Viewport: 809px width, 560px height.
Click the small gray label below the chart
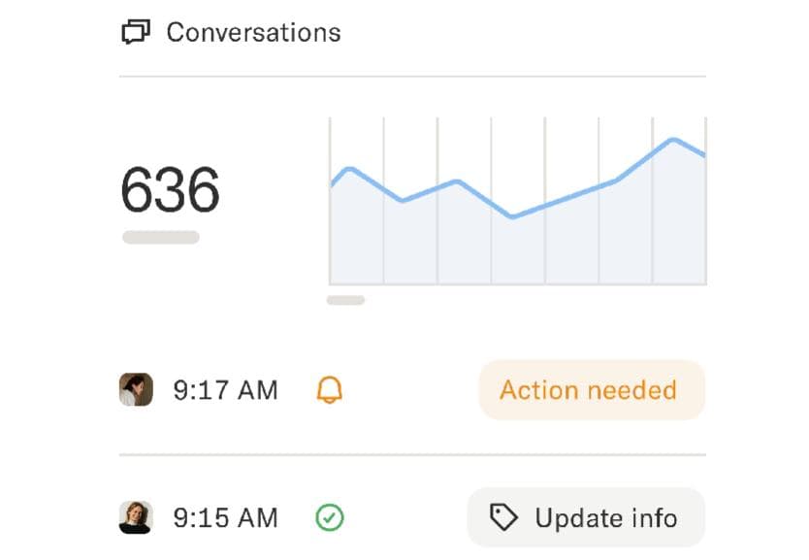[x=345, y=300]
